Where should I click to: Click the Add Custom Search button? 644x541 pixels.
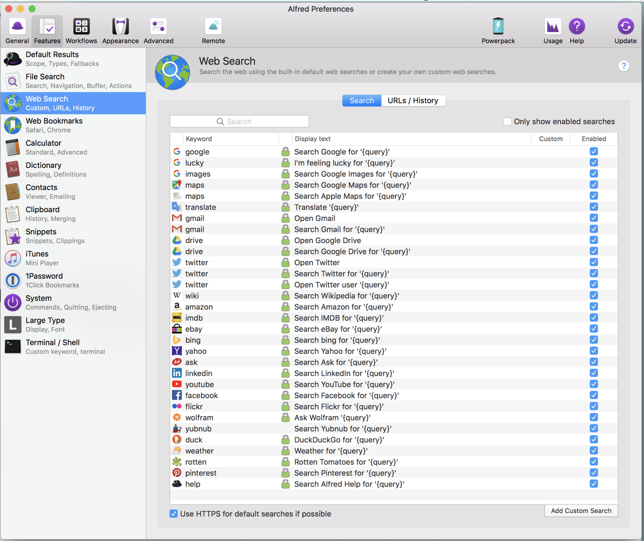581,511
